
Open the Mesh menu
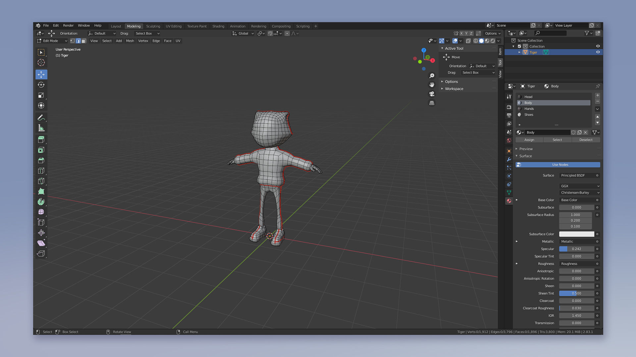click(x=130, y=41)
